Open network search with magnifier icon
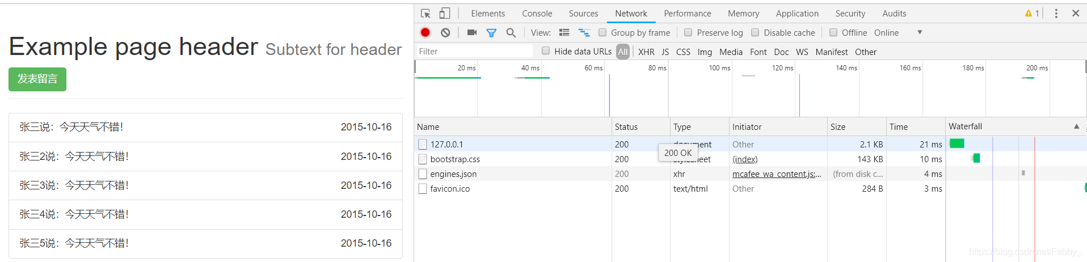Screen dimensions: 1087x262 point(511,33)
